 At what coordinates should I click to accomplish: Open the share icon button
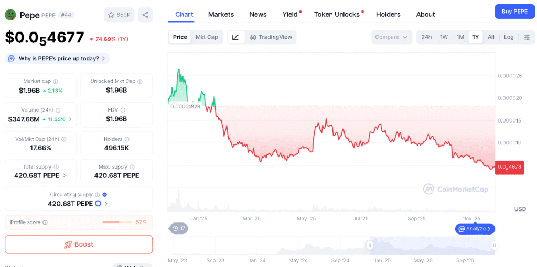point(145,15)
